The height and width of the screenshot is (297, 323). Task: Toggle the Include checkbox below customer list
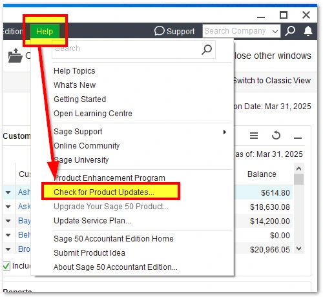click(x=6, y=266)
